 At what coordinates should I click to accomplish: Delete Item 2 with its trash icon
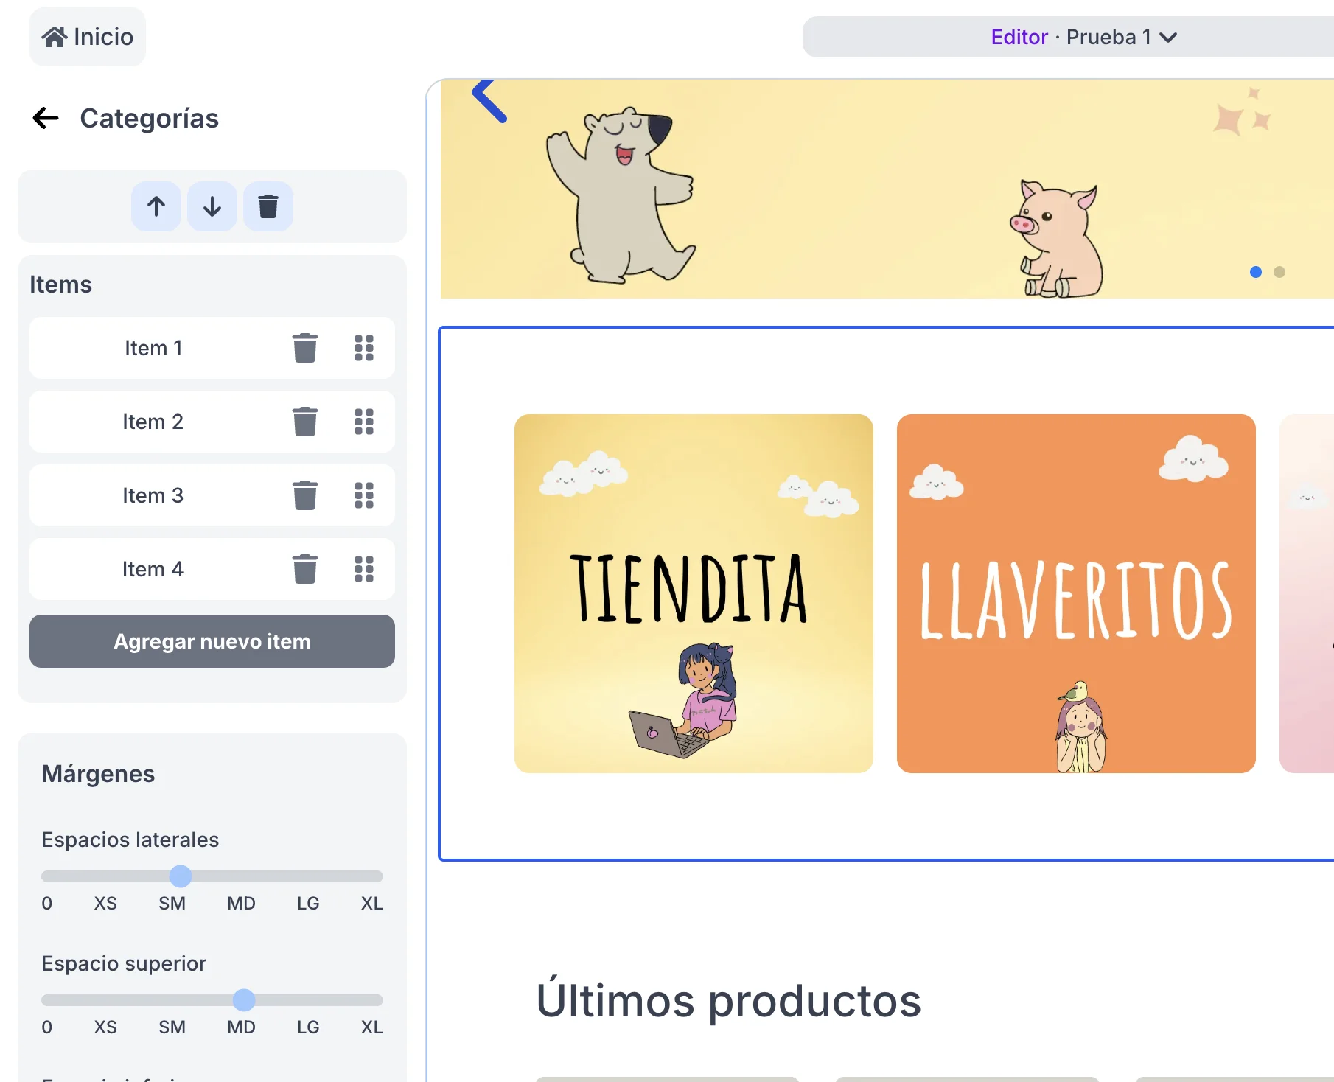pos(304,422)
